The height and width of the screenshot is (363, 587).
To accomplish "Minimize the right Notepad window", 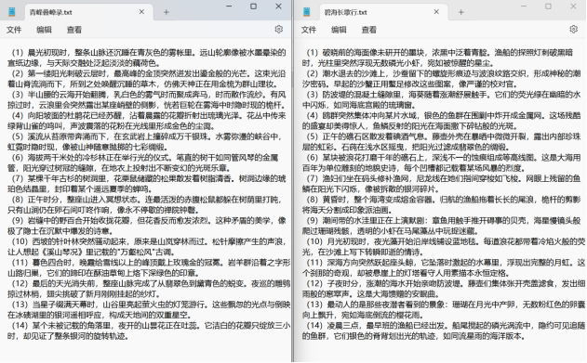I will [524, 6].
